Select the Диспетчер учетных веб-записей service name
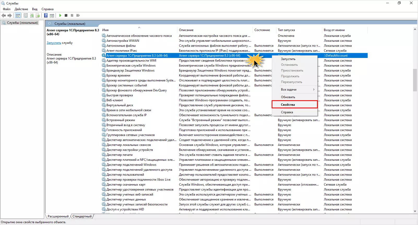This screenshot has height=225, width=418. (x=130, y=194)
